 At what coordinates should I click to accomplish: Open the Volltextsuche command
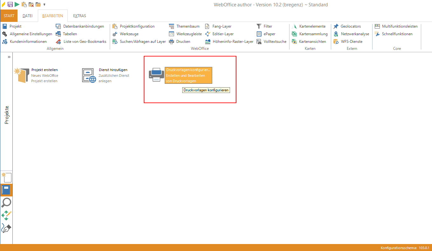(x=271, y=42)
